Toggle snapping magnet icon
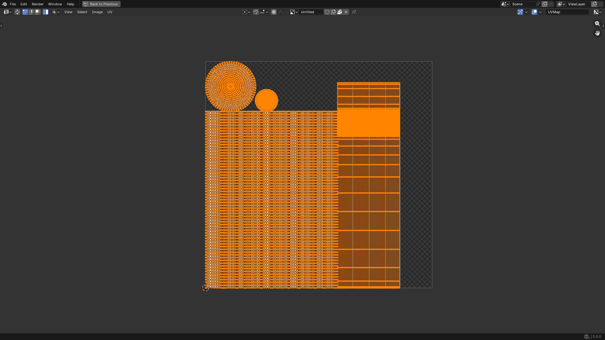This screenshot has width=605, height=340. (256, 12)
